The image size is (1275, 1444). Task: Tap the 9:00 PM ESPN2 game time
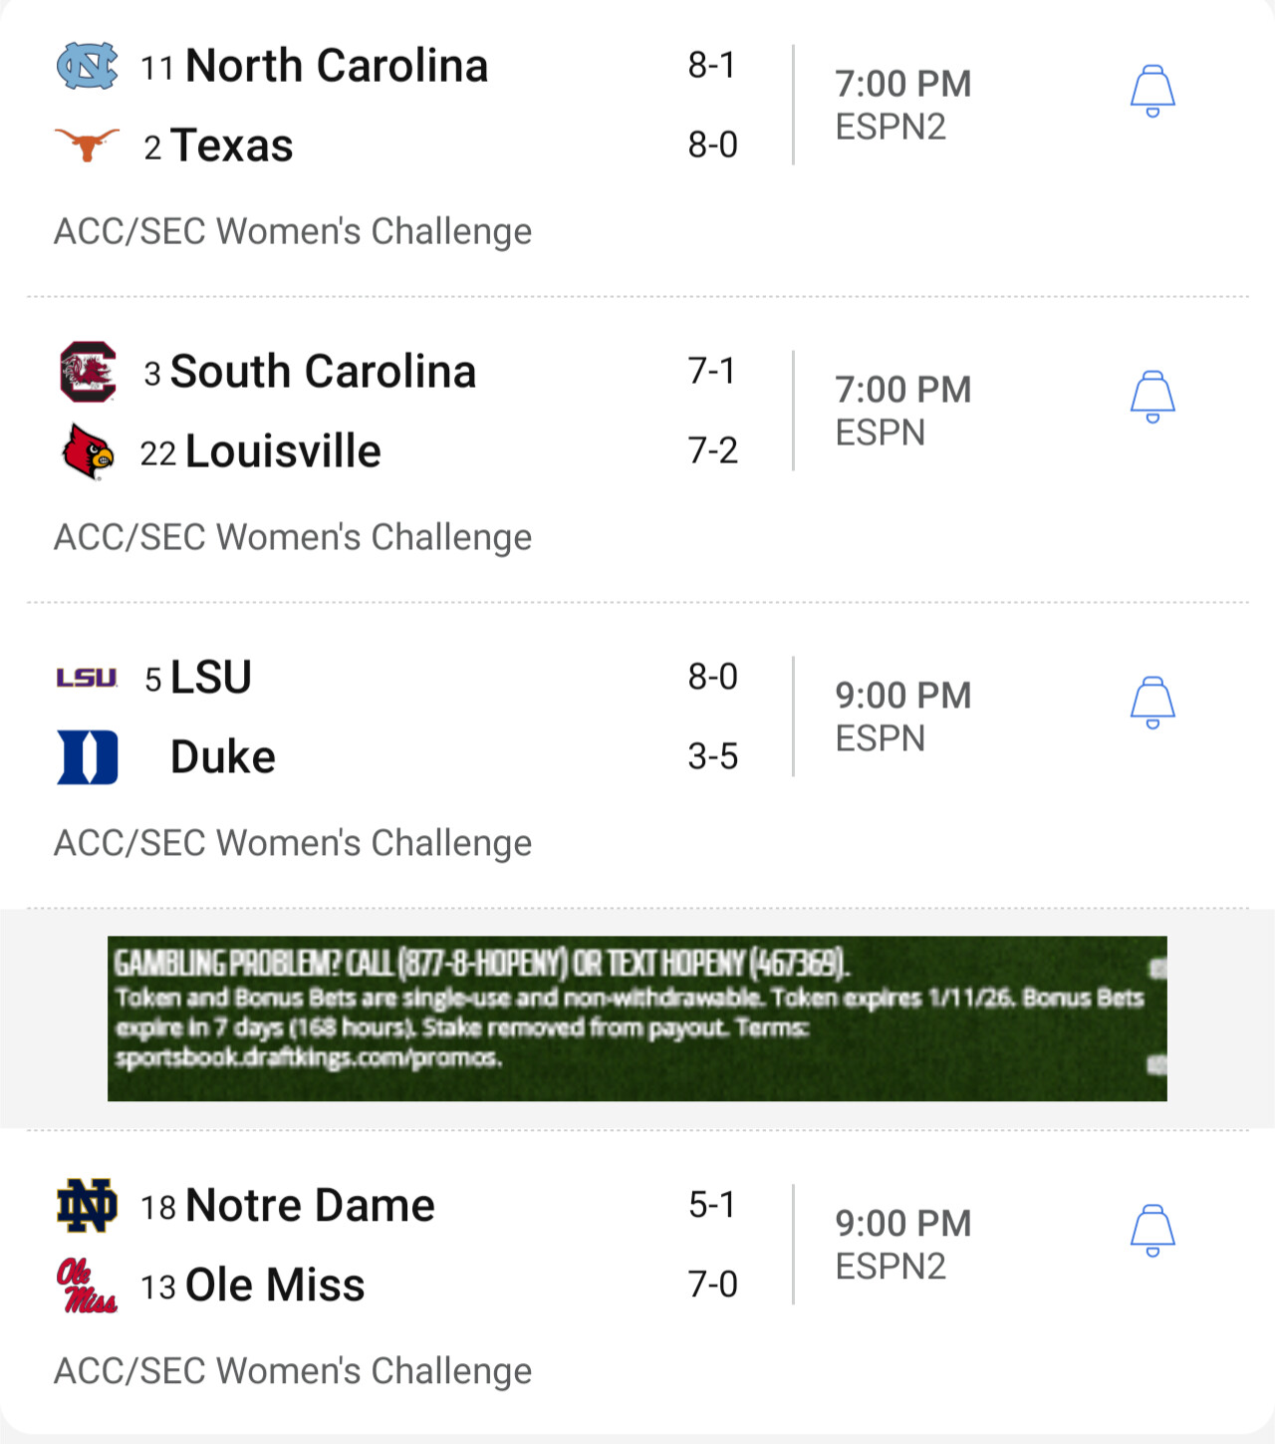tap(902, 1245)
